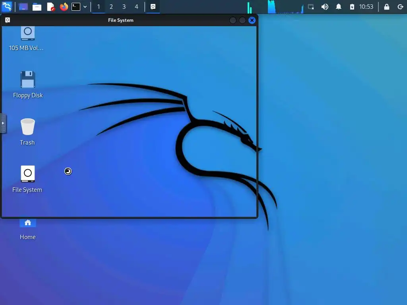
Task: Click the "Floppy Disk" label text
Action: tap(28, 95)
